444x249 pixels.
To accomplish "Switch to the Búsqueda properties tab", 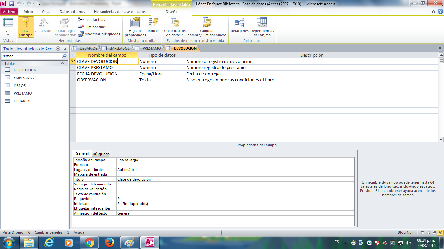I will (101, 154).
